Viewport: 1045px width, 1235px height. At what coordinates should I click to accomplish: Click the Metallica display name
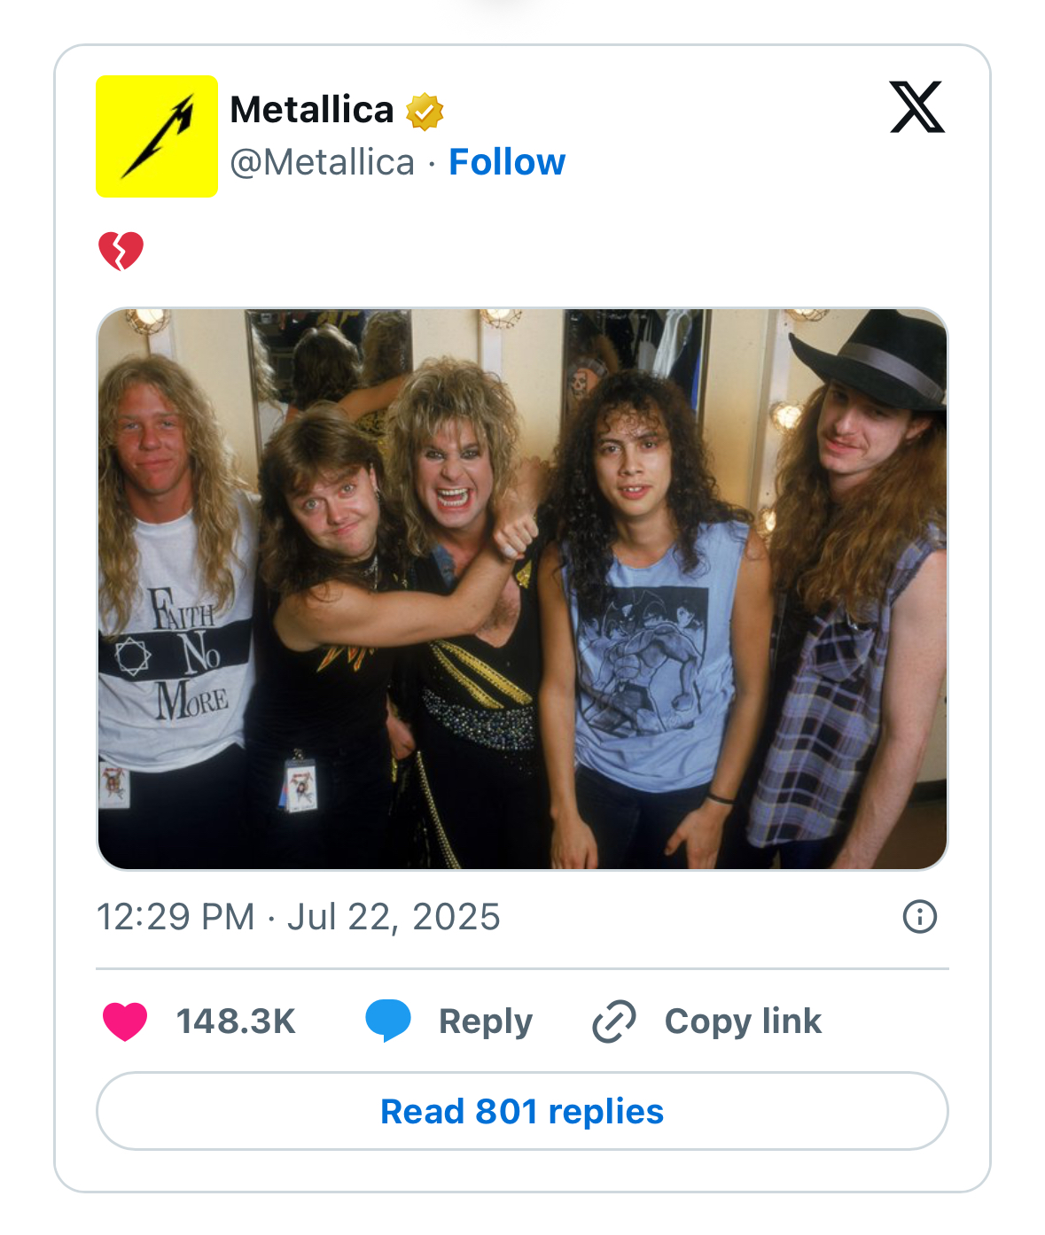click(311, 110)
